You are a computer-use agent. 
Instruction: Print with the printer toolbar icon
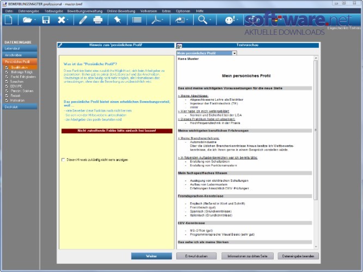point(98,20)
